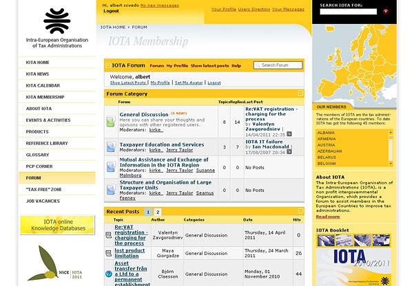
Task: Select ALBANIA in members list
Action: [326, 133]
